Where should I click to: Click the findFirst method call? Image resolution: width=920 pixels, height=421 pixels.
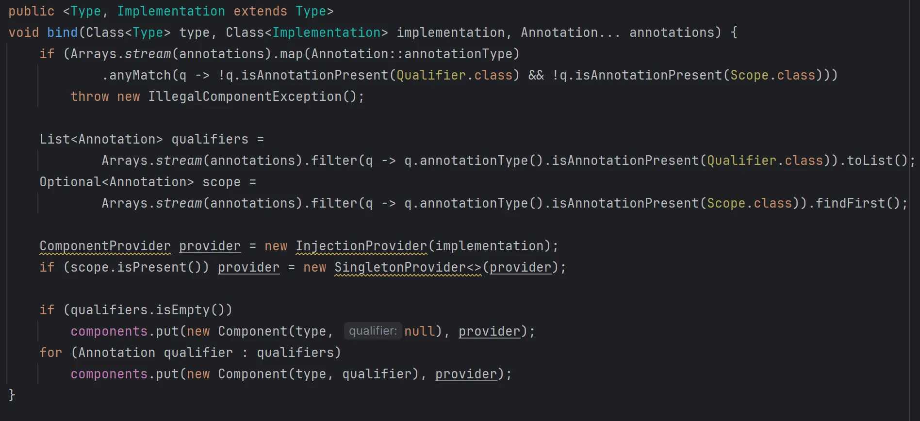[850, 203]
